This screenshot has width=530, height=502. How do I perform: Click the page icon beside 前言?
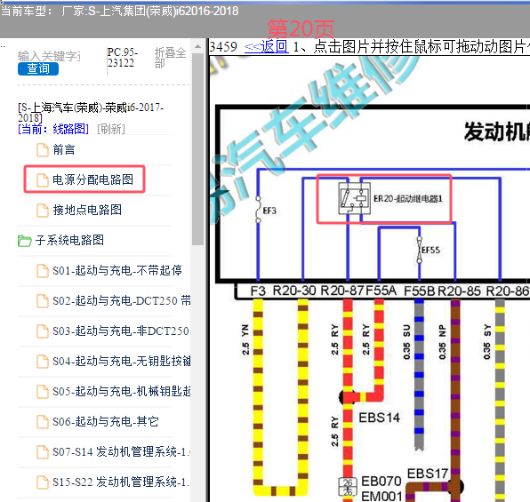(43, 150)
